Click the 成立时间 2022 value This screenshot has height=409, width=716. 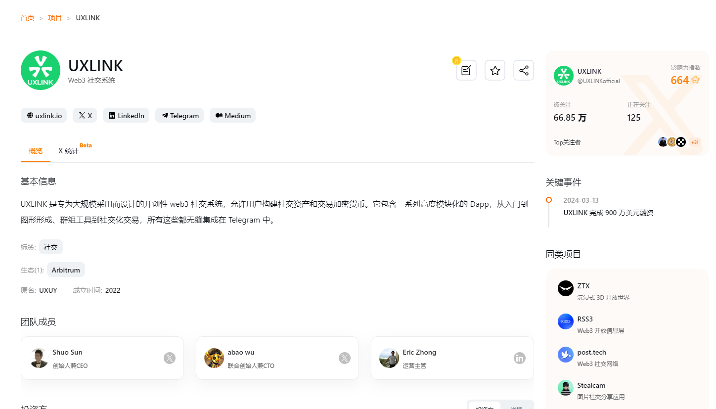(113, 290)
